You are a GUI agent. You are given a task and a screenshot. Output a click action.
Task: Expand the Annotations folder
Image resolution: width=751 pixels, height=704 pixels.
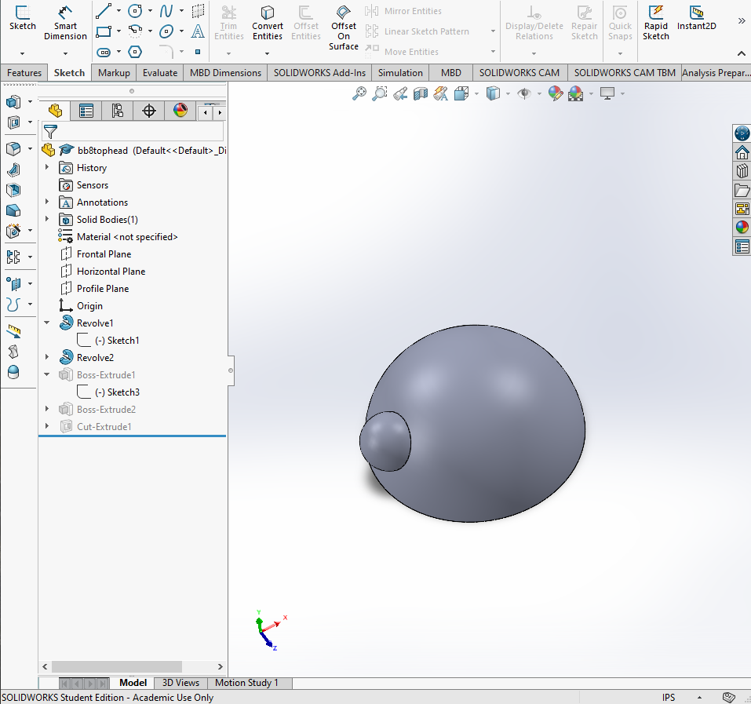coord(47,202)
